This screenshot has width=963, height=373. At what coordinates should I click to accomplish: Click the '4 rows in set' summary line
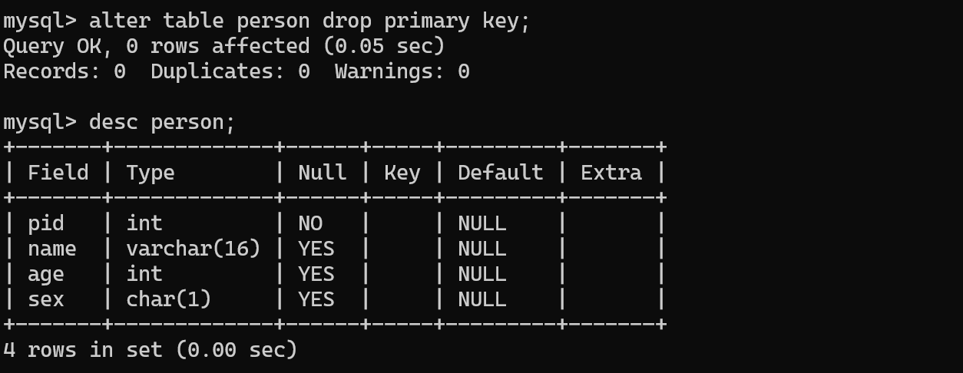pos(151,350)
